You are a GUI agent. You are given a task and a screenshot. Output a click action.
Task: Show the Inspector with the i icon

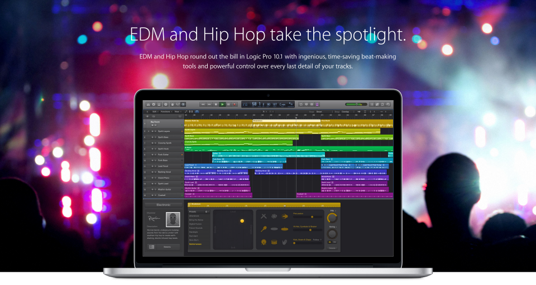click(154, 104)
